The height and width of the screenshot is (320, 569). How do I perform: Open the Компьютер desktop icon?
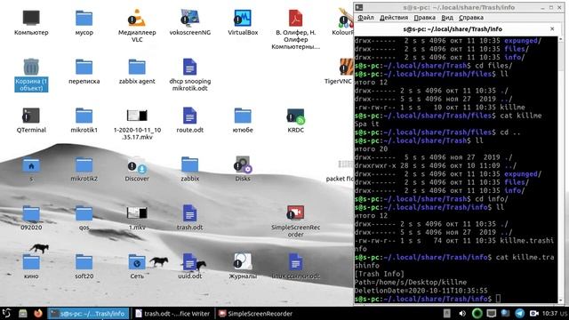[x=31, y=22]
